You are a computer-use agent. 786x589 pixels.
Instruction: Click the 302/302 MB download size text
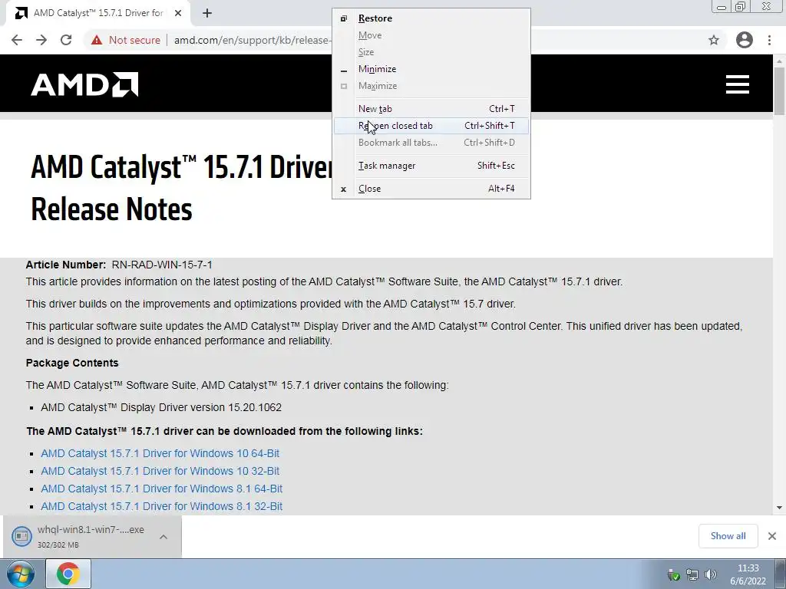(58, 545)
